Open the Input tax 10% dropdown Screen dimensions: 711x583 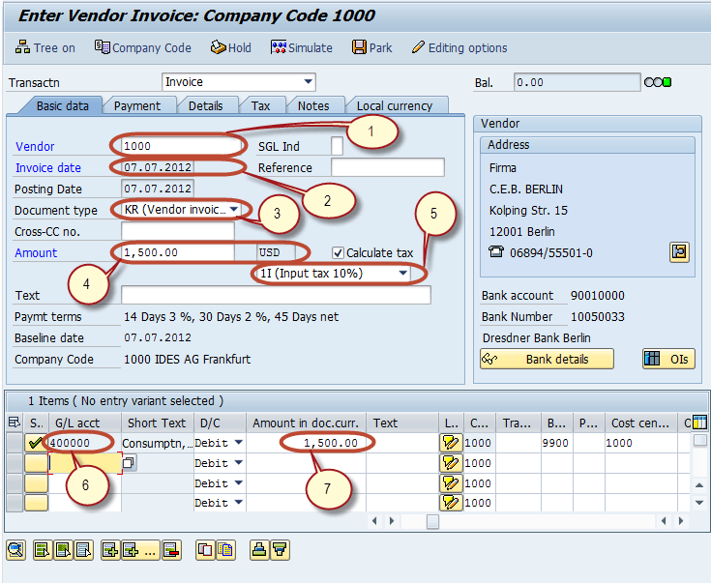point(402,274)
